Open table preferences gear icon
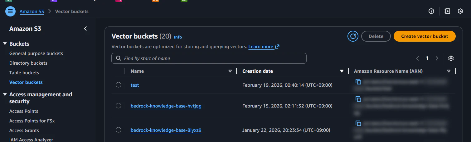471x142 pixels. 451,58
